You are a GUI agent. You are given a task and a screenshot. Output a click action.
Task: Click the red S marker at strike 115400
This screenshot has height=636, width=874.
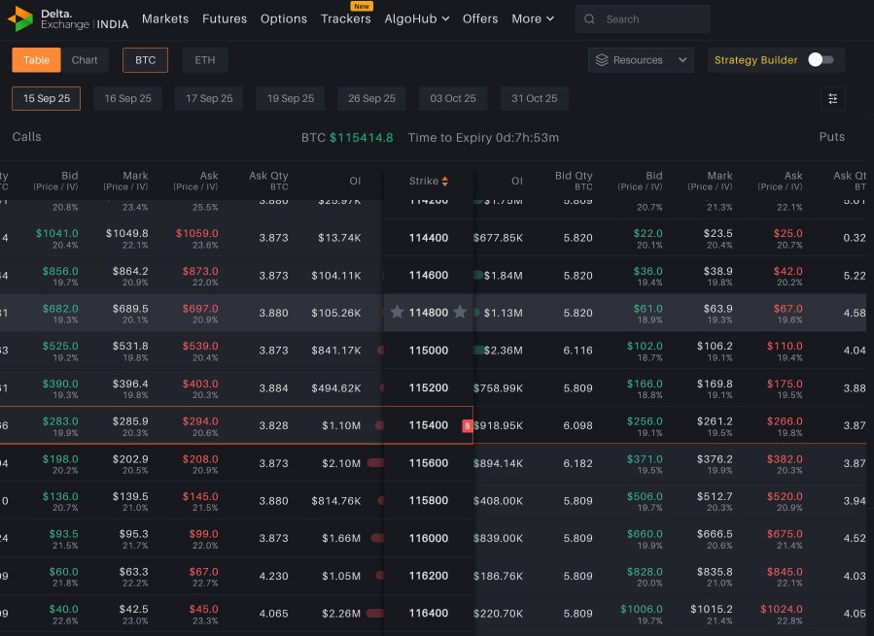[468, 425]
